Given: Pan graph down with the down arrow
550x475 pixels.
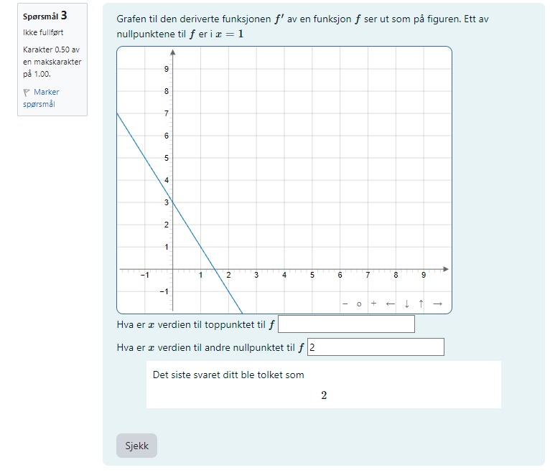Looking at the screenshot, I should 406,304.
